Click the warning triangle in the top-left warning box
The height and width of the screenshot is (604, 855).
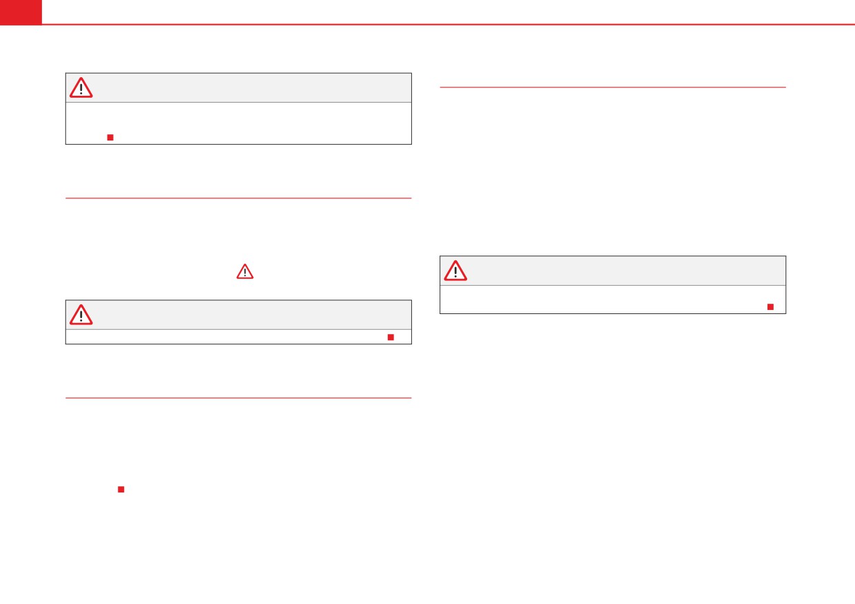point(81,88)
